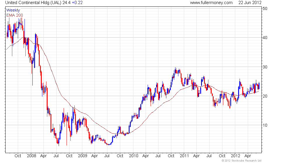Open the www.fullermoney.com website label
Screen dimensions: 286x163
point(211,3)
